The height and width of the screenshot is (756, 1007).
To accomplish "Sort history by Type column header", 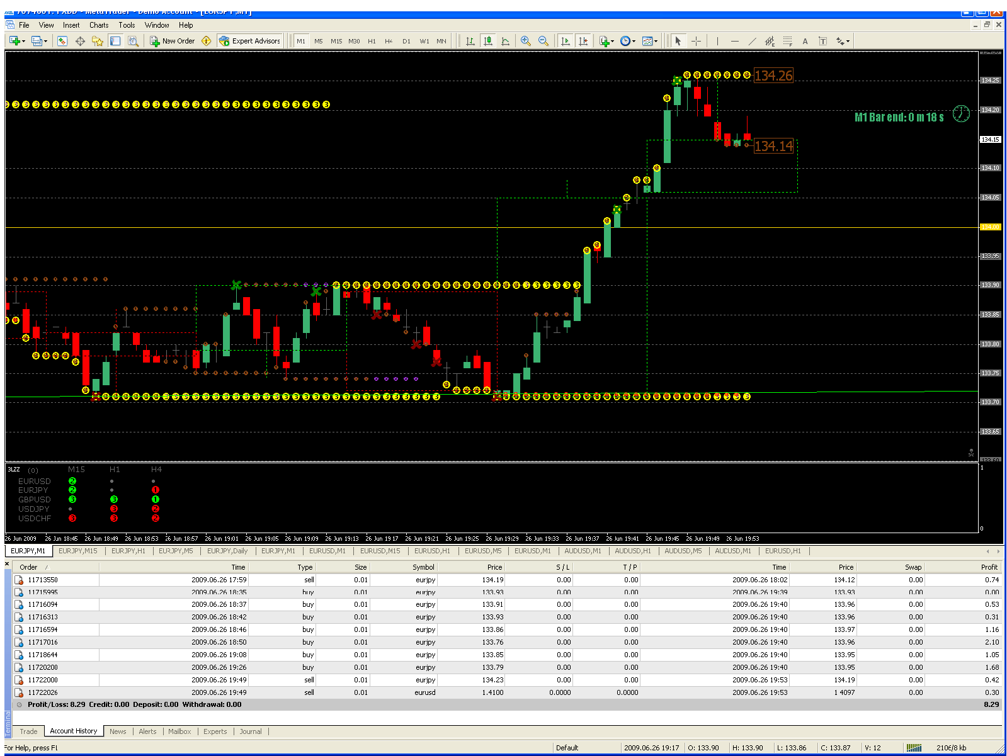I will pos(305,567).
